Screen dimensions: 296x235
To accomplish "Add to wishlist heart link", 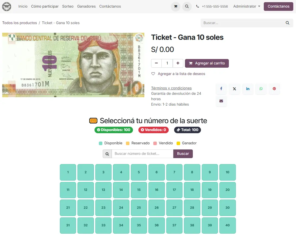I will coord(178,74).
